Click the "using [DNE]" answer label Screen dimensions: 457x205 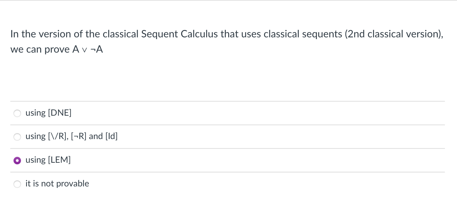point(48,113)
